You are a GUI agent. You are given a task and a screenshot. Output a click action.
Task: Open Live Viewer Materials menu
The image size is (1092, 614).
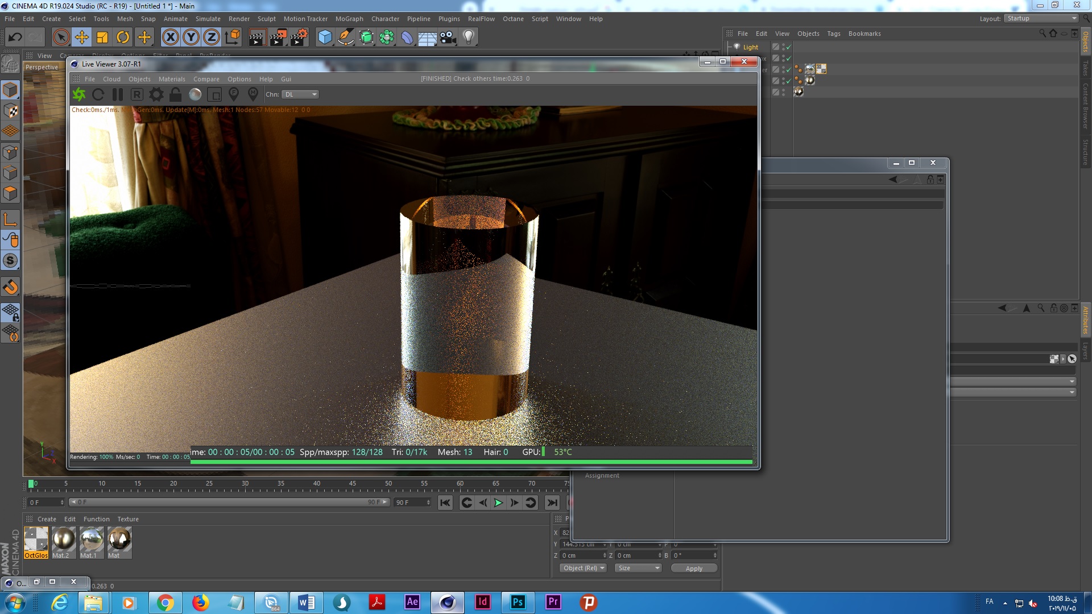coord(172,79)
